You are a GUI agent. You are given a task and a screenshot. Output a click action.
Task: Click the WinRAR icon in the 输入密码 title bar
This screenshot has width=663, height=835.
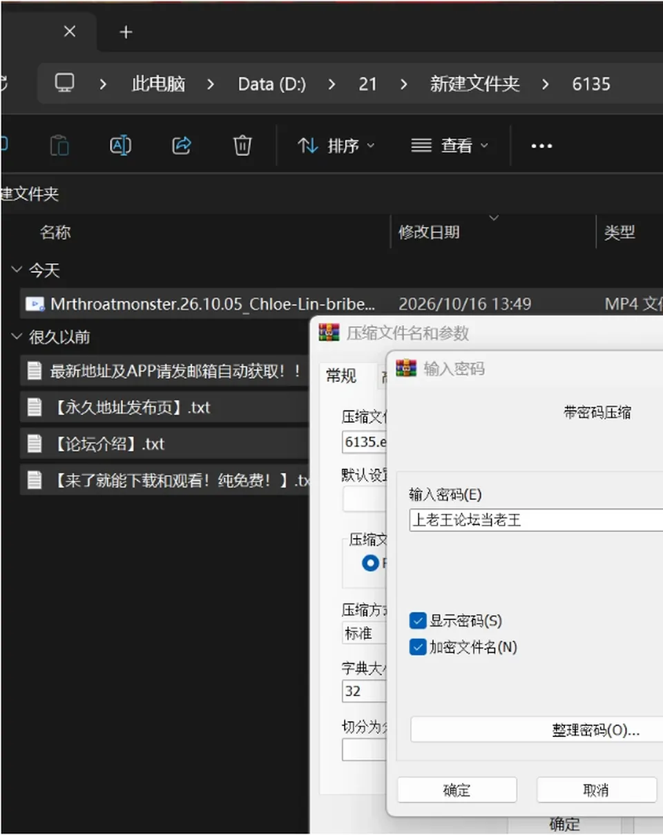coord(406,367)
